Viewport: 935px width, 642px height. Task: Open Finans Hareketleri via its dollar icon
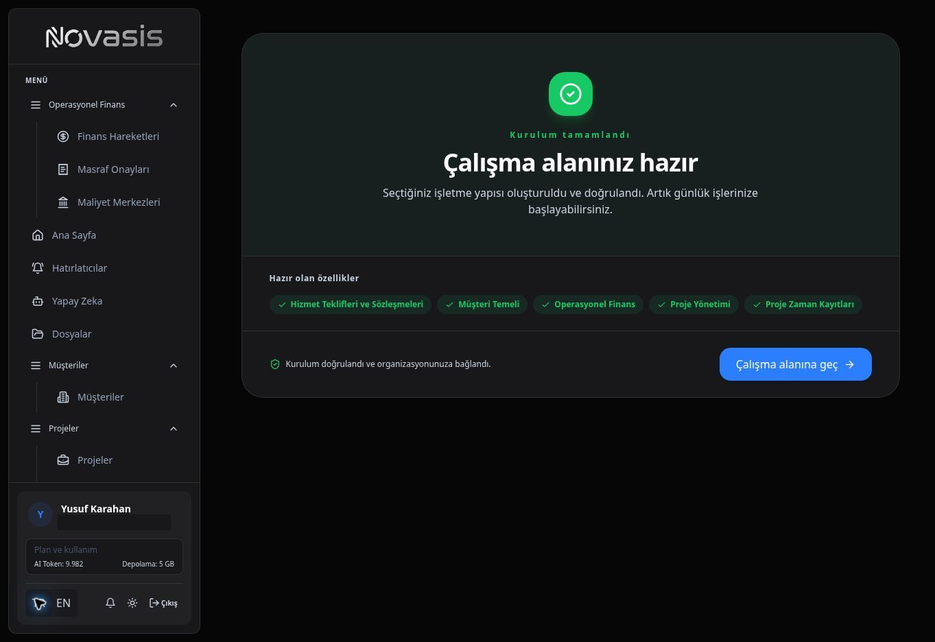tap(63, 136)
